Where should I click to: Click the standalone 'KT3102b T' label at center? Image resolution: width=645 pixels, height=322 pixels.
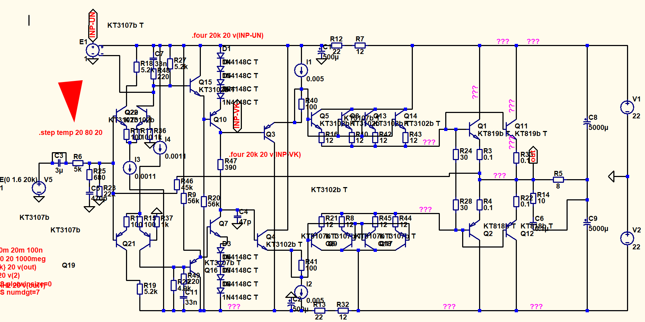point(329,190)
